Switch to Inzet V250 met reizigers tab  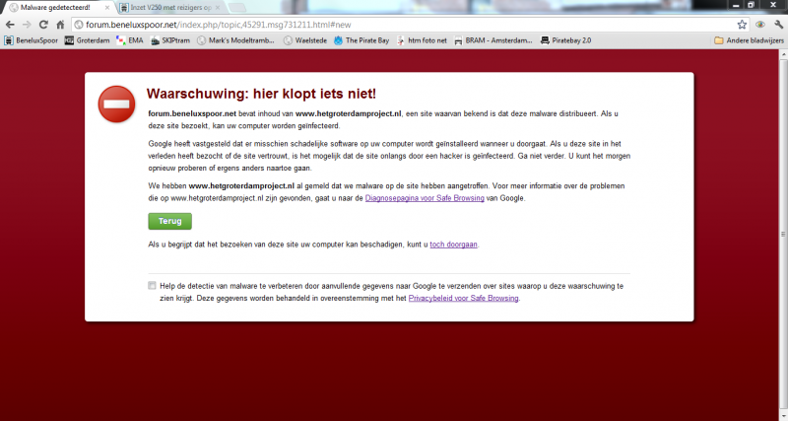click(170, 8)
